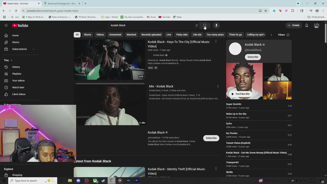This screenshot has width=327, height=184.
Task: Switch to the Bosnia and Herzegovina browser tab
Action: (x=61, y=4)
